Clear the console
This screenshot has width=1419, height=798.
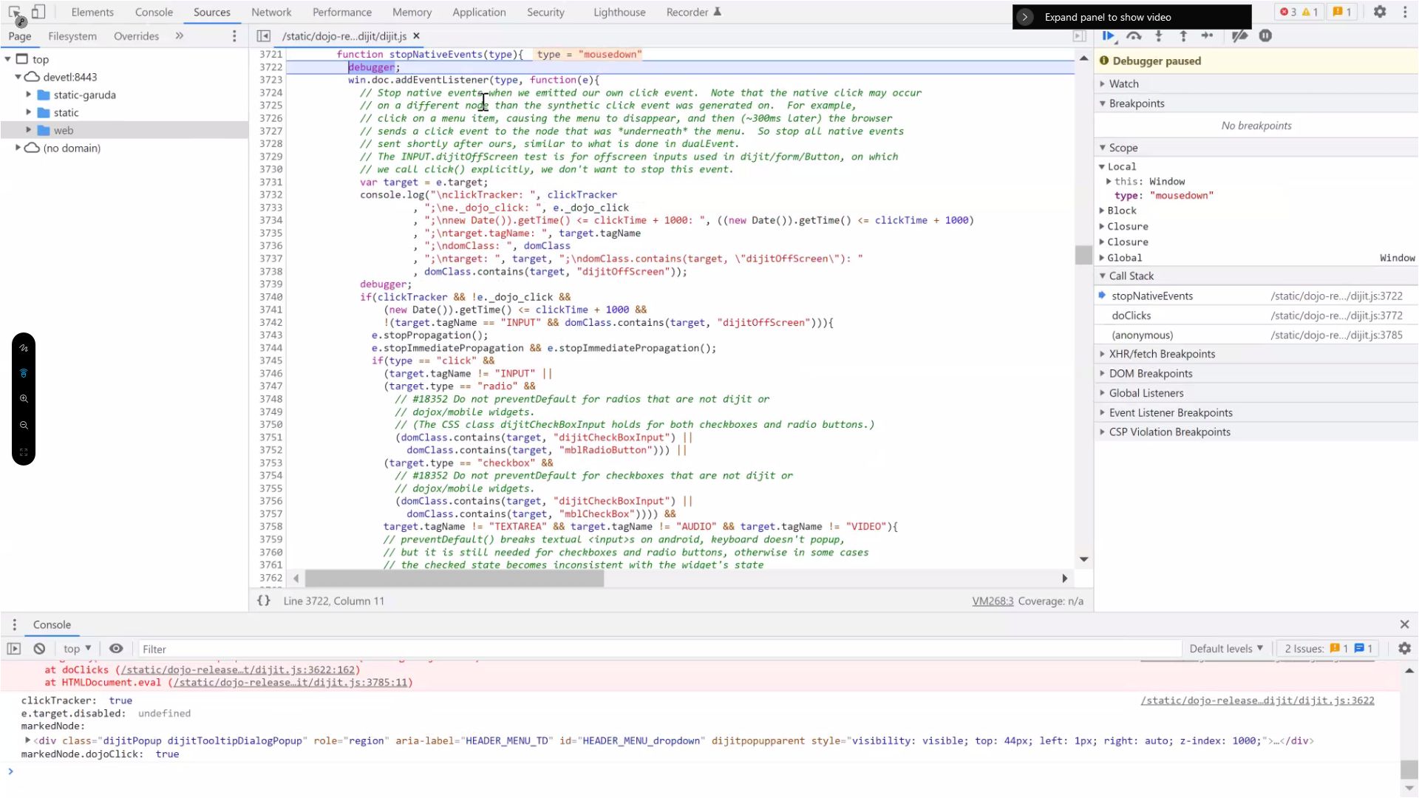(39, 649)
